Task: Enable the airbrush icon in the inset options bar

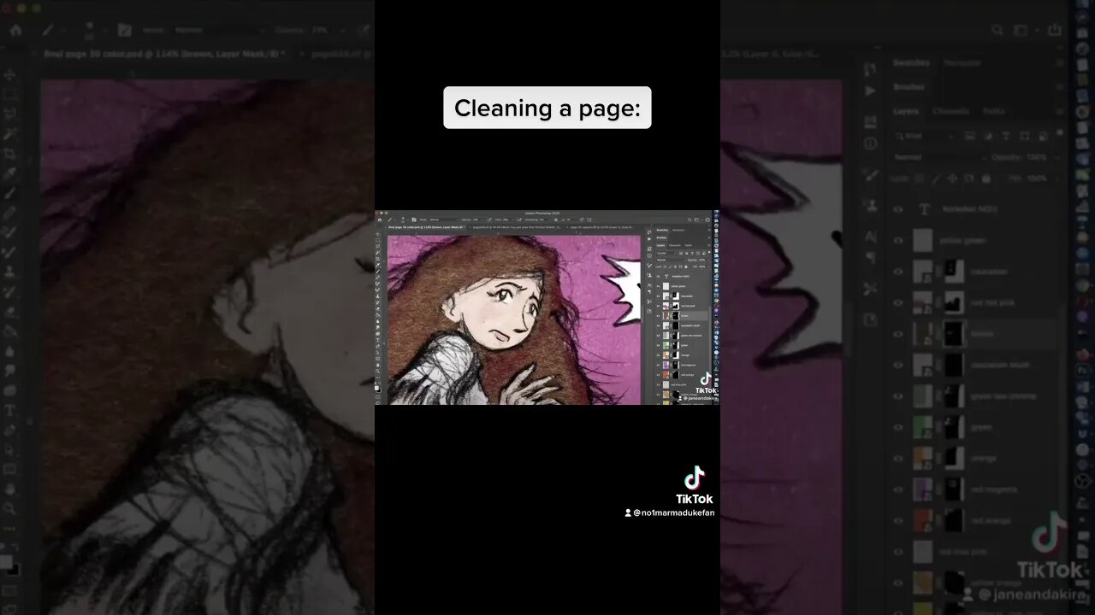Action: pos(519,220)
